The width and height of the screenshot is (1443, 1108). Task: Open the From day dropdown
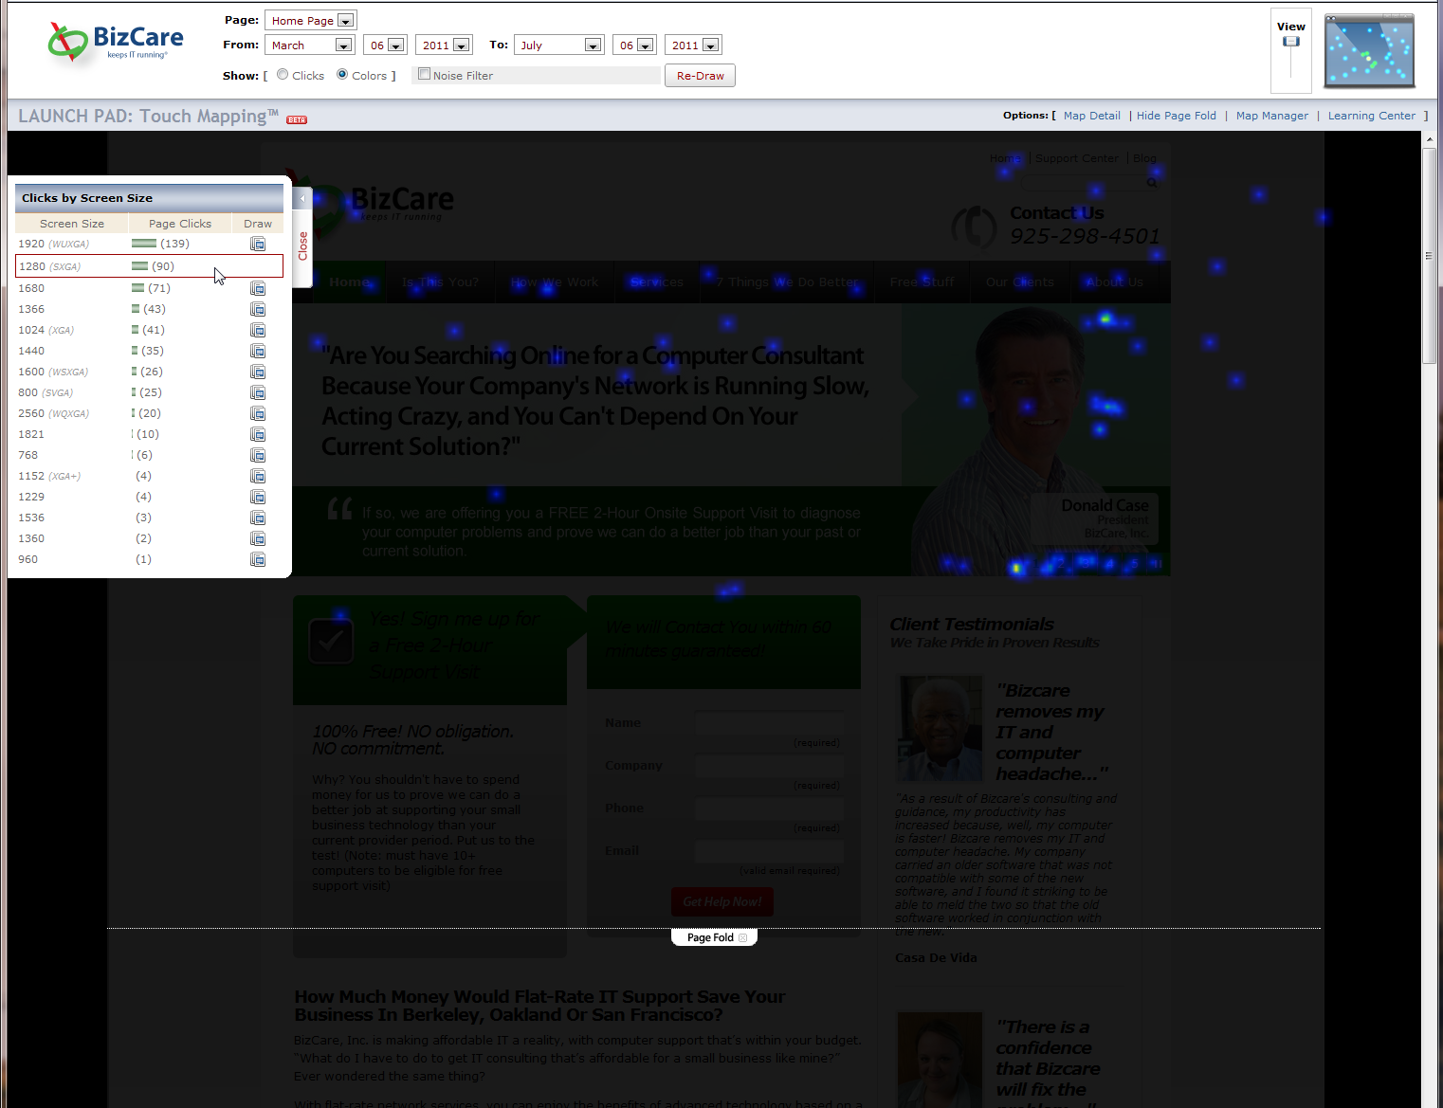385,45
